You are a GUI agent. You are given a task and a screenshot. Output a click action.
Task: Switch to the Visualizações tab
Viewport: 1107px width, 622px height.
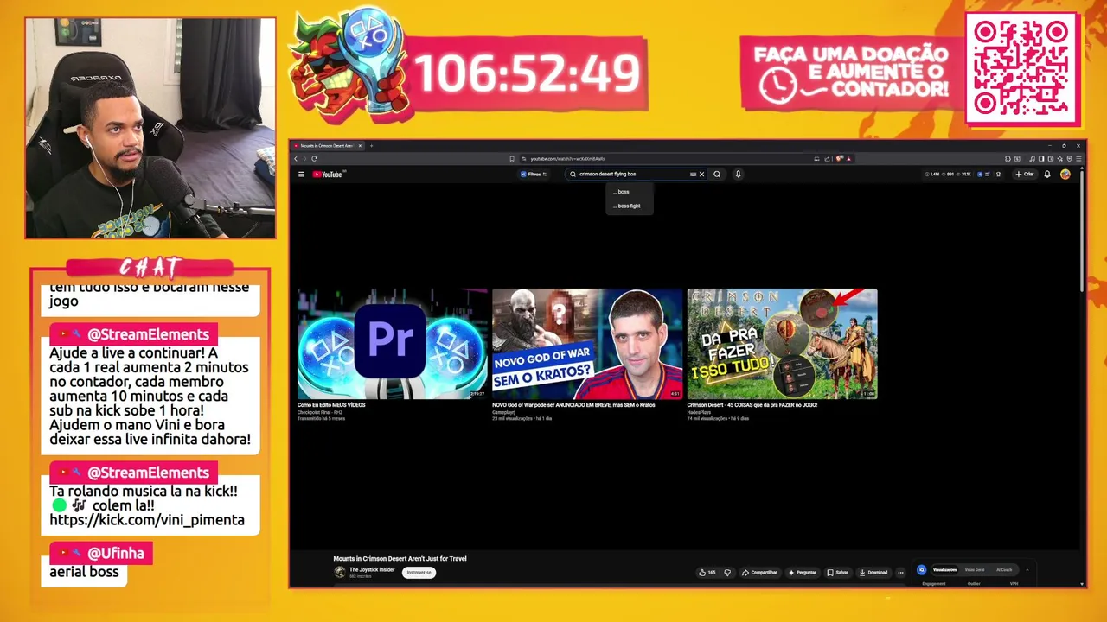click(944, 570)
